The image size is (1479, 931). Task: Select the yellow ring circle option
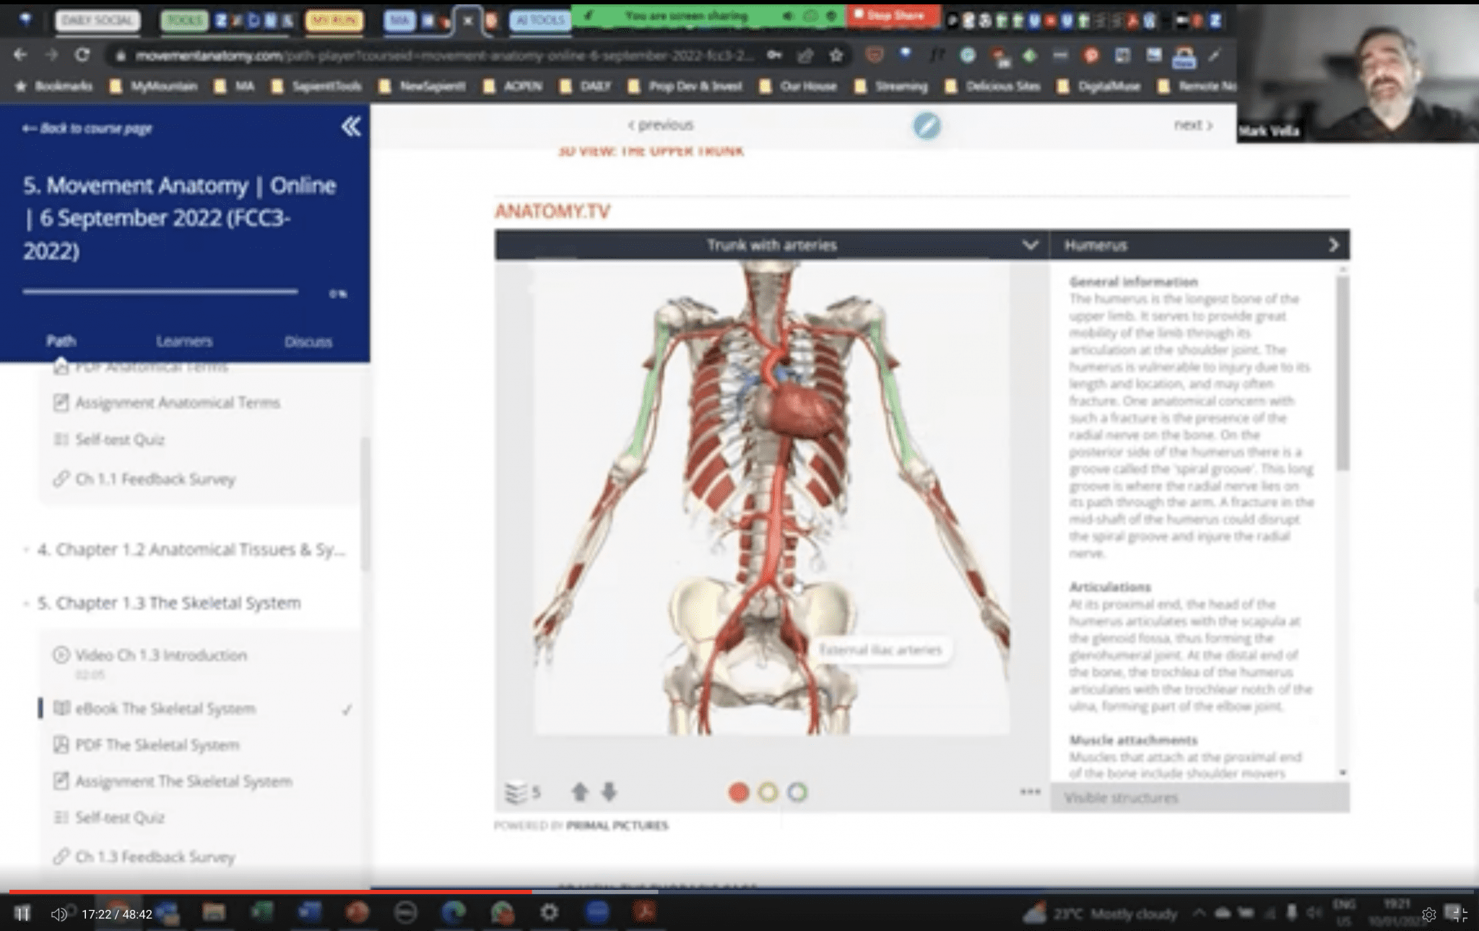coord(768,792)
